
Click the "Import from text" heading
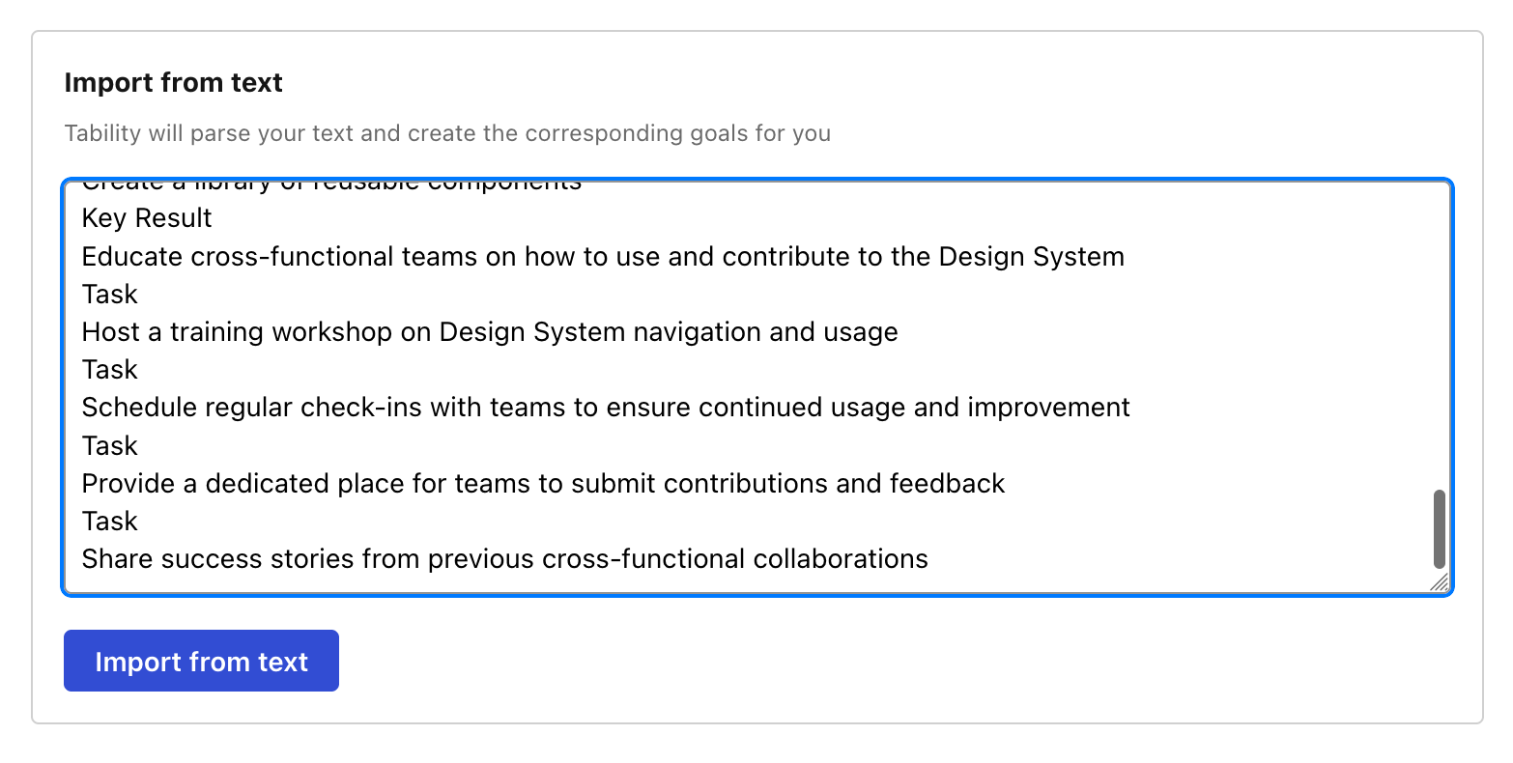(173, 83)
